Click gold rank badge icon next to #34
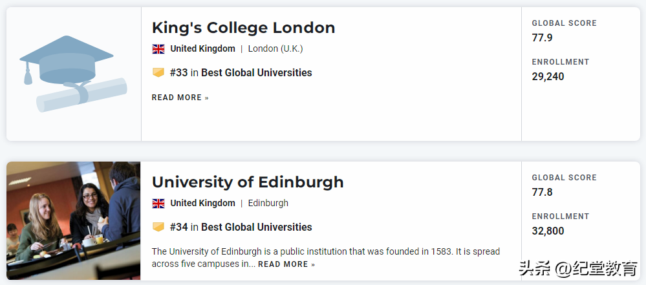Image resolution: width=646 pixels, height=285 pixels. point(158,227)
